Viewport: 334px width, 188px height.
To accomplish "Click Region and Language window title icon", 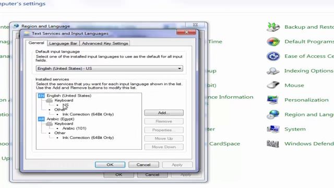I will [x=16, y=26].
